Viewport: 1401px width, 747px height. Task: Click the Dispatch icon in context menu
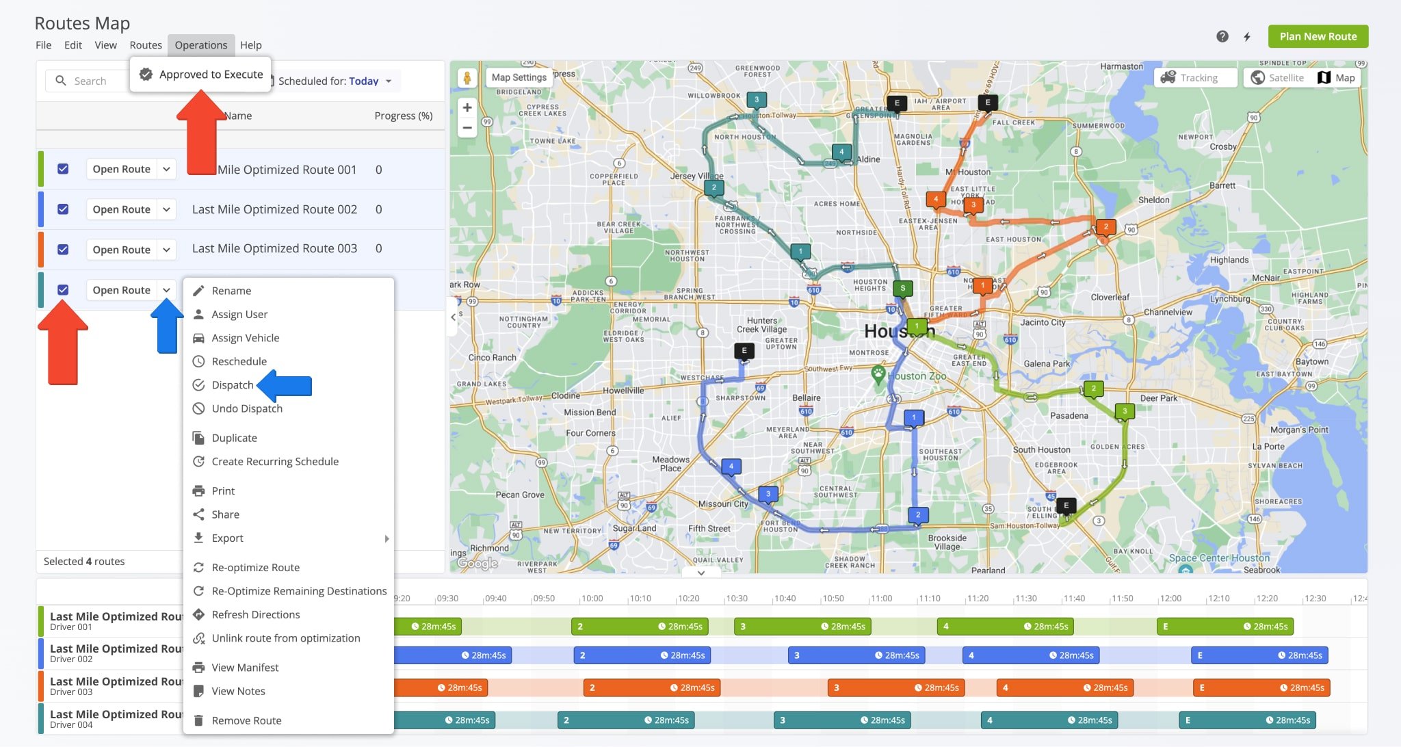point(198,384)
